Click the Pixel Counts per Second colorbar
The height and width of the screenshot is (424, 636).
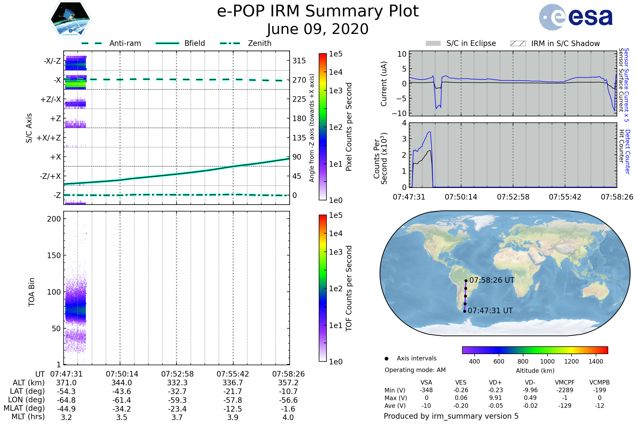coord(323,127)
